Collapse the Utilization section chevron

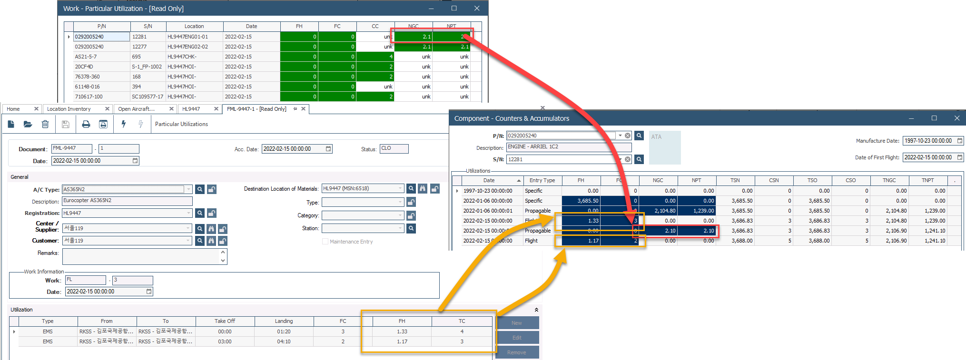point(536,310)
